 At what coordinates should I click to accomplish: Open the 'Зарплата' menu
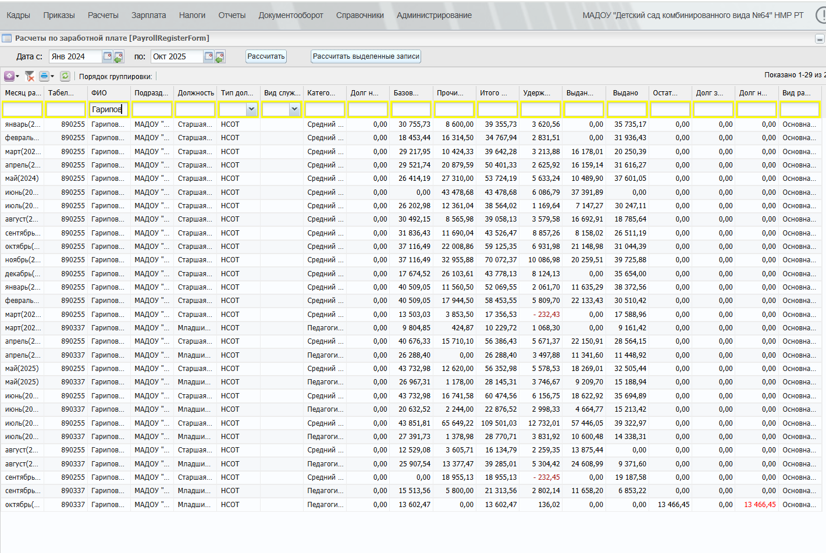coord(148,15)
